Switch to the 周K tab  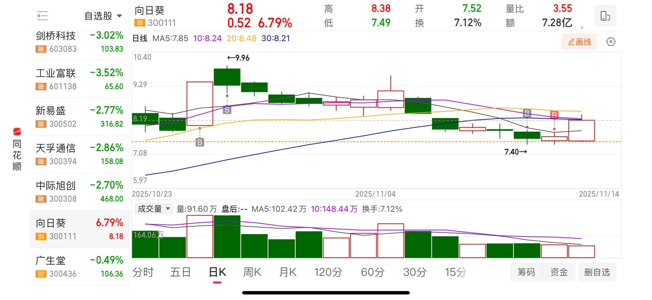click(x=252, y=272)
